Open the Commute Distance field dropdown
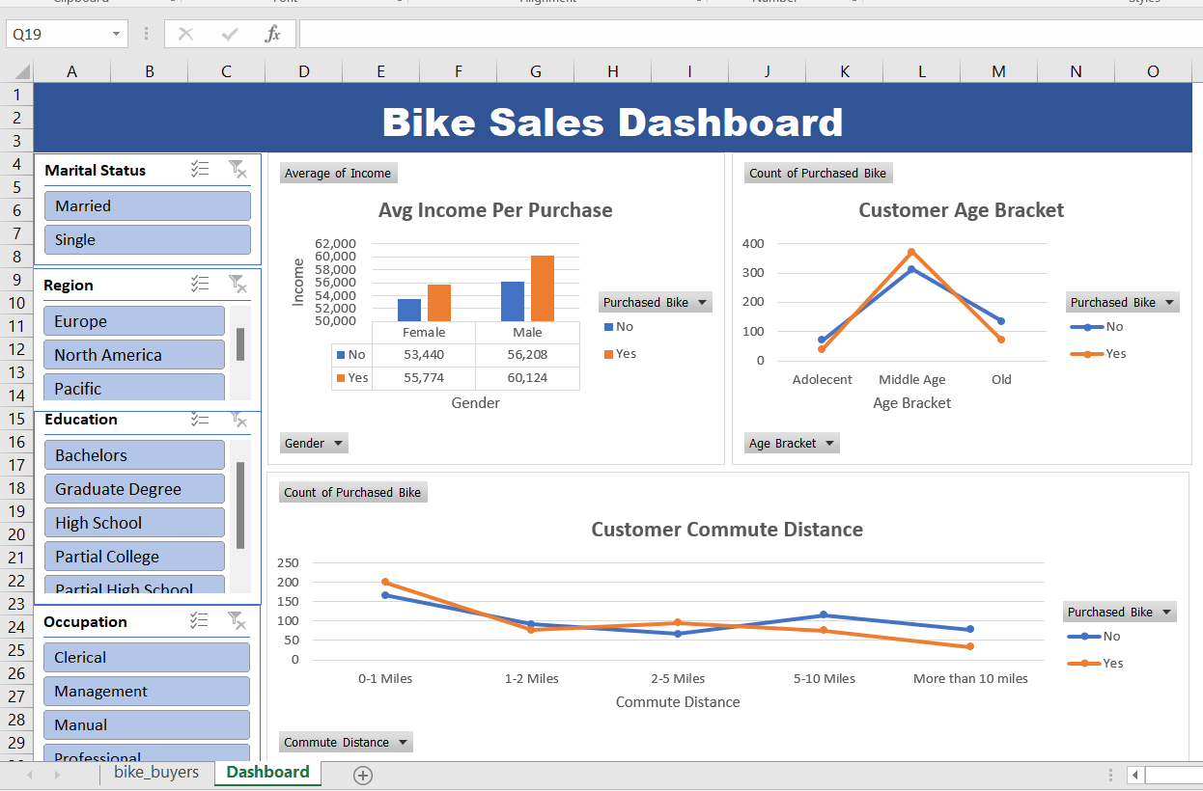 [x=346, y=743]
